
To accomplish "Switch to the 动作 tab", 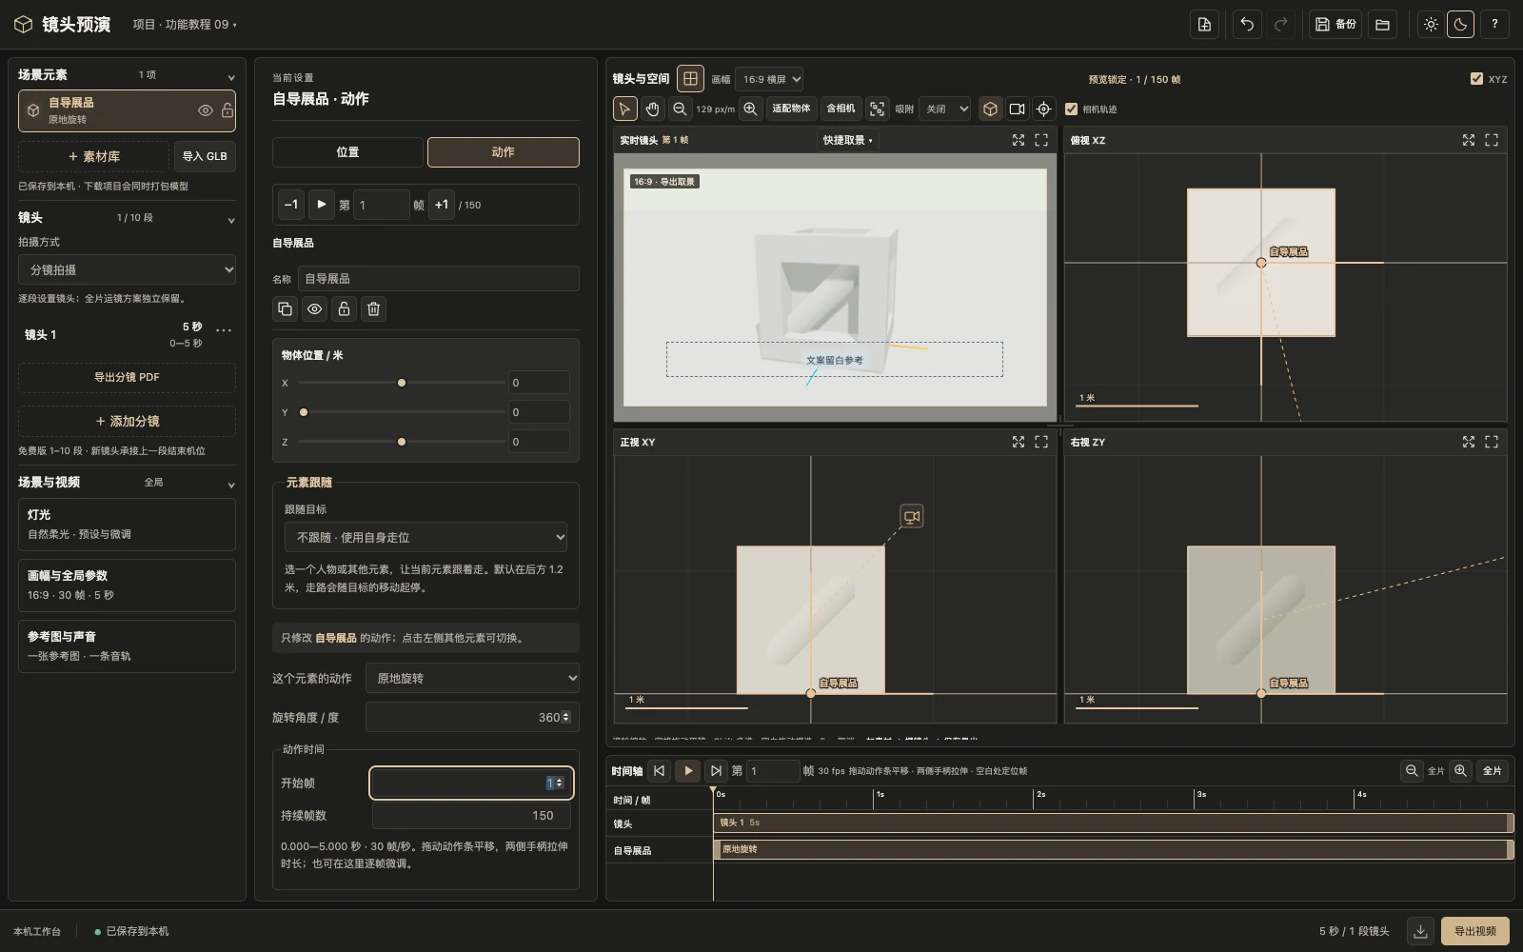I will pos(503,152).
